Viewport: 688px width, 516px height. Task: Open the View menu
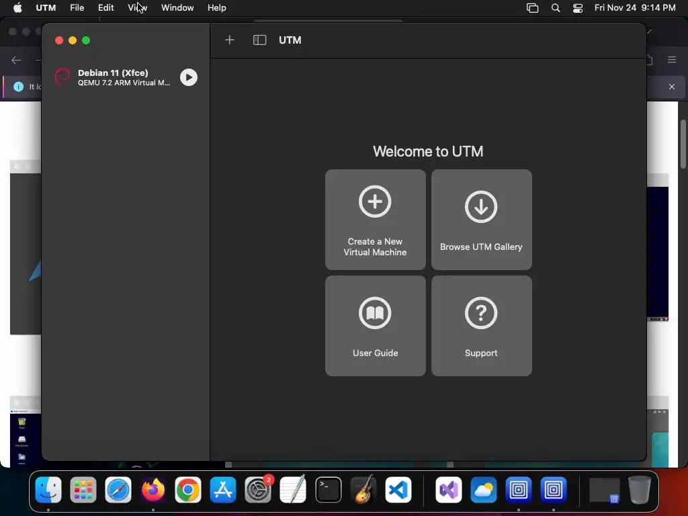click(137, 8)
